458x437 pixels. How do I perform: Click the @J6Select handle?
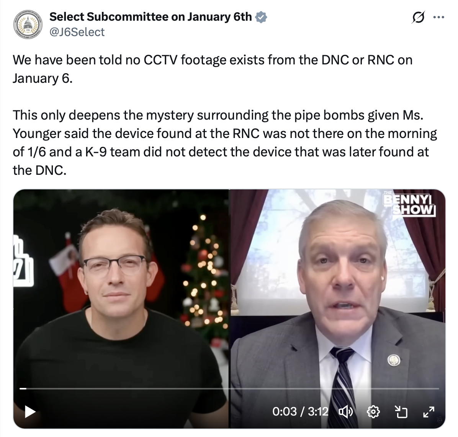[77, 32]
